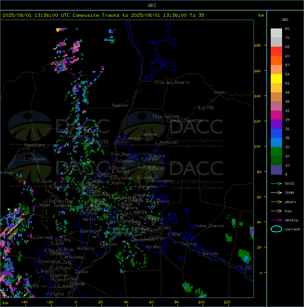304x307 pixels.
Task: Click the cyan 50YD arrow in legend
Action: [x=276, y=183]
